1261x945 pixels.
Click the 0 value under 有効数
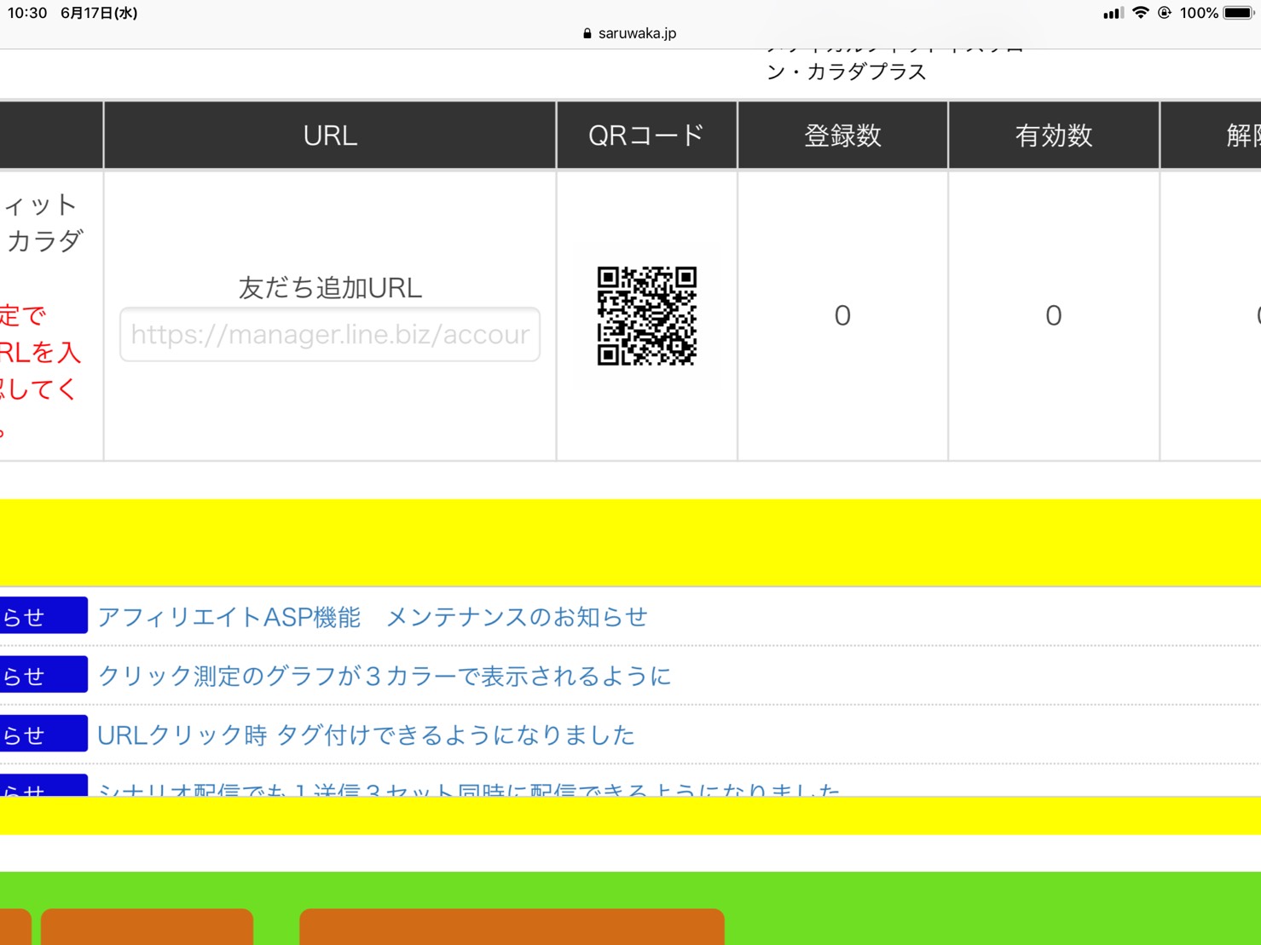(x=1054, y=316)
